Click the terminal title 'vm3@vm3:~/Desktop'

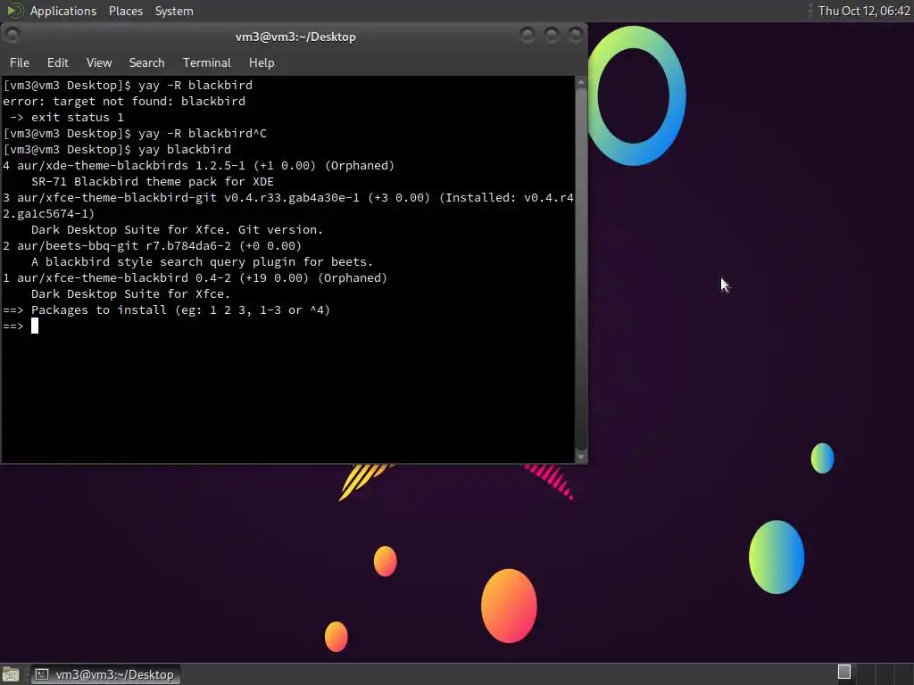point(295,37)
